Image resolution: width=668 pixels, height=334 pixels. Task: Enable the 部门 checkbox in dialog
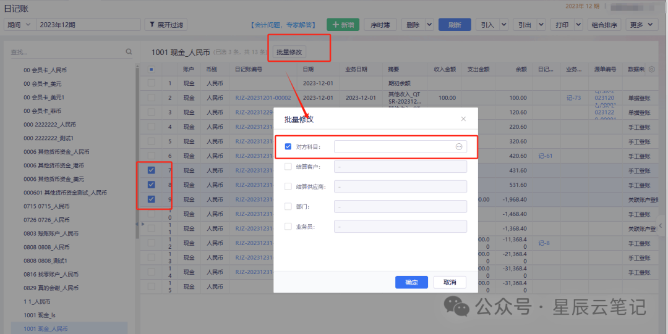coord(288,206)
